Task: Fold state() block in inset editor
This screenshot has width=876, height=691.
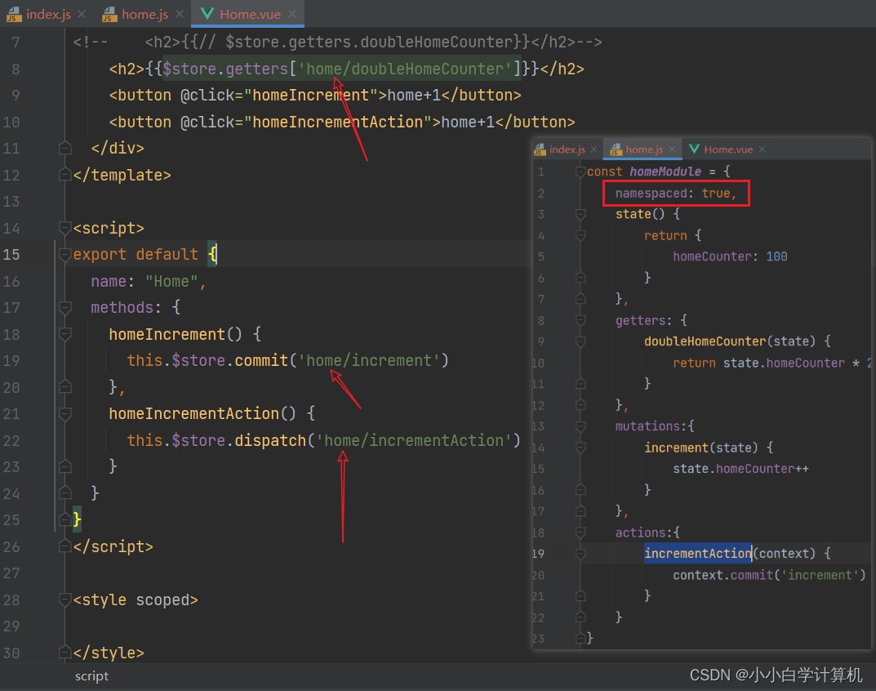Action: coord(580,214)
